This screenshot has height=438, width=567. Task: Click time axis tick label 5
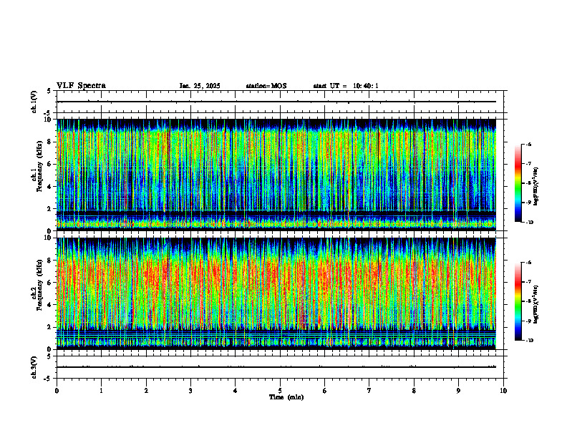pos(280,391)
